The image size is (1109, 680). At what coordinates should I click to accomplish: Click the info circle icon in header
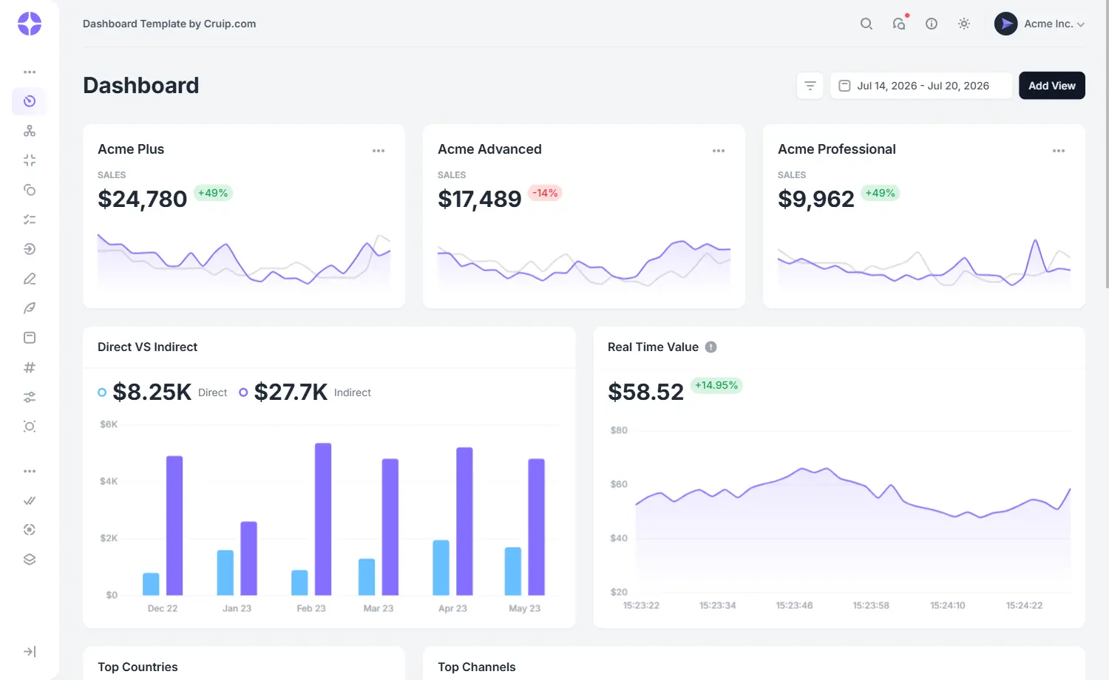tap(932, 24)
